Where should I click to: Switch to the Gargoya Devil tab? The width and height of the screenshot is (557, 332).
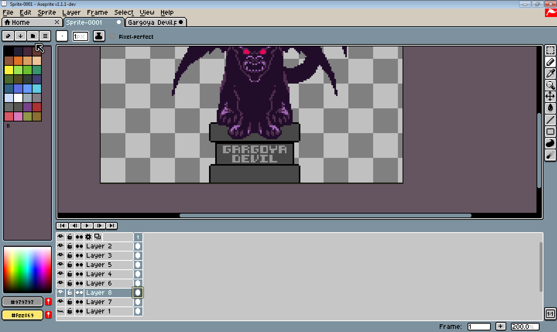pos(156,22)
